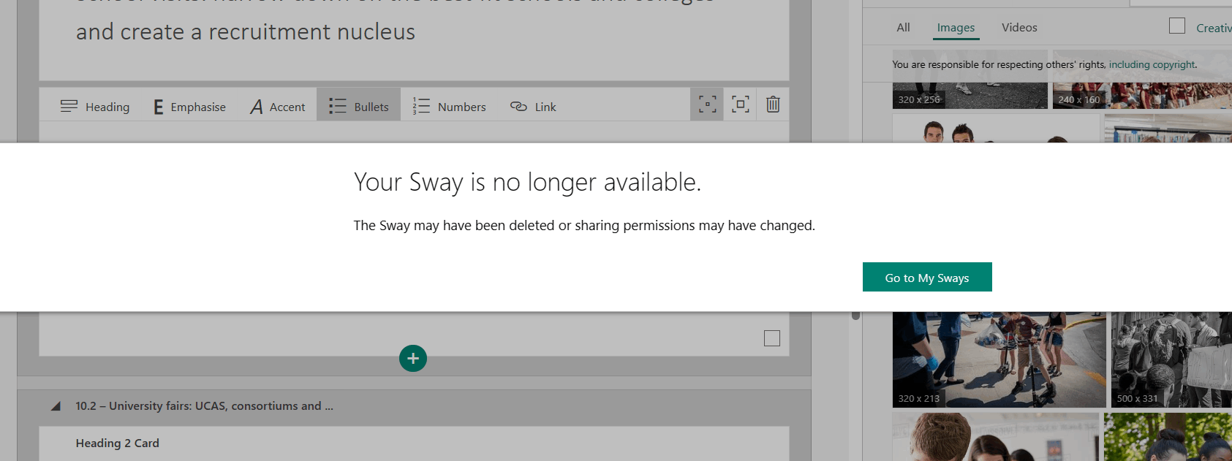Click the Go to My Sways button
The image size is (1232, 461).
click(927, 277)
